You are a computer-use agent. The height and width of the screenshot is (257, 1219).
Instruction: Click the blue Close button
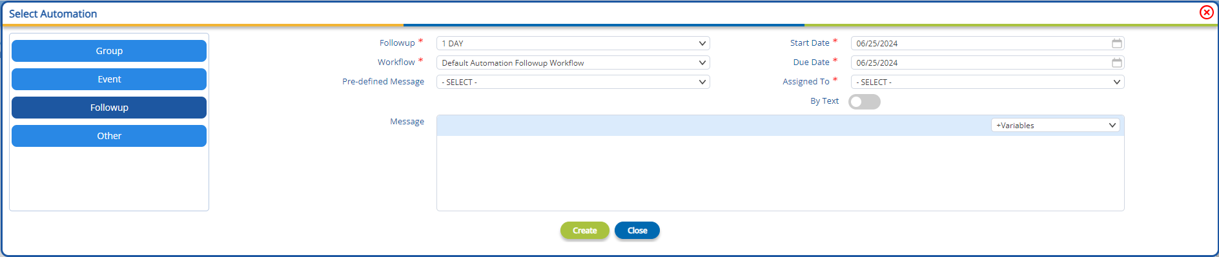pyautogui.click(x=637, y=231)
